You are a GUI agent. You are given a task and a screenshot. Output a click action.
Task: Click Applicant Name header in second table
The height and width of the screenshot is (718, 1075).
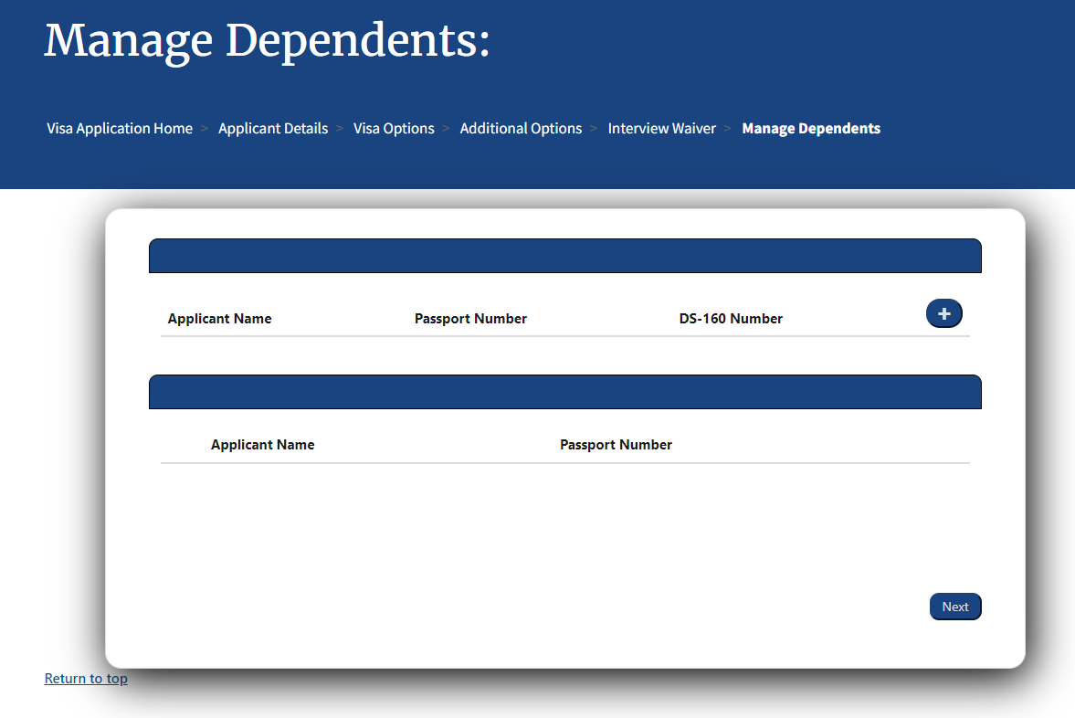(262, 444)
